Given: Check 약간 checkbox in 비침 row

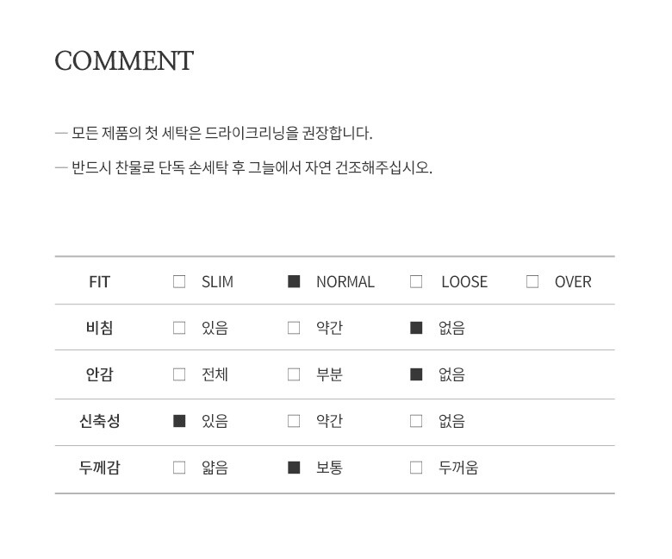Looking at the screenshot, I should 294,328.
